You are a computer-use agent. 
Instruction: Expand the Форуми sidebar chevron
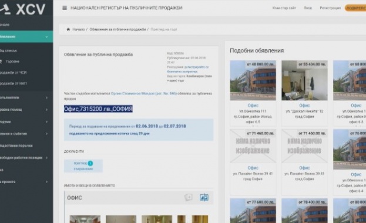point(46,121)
